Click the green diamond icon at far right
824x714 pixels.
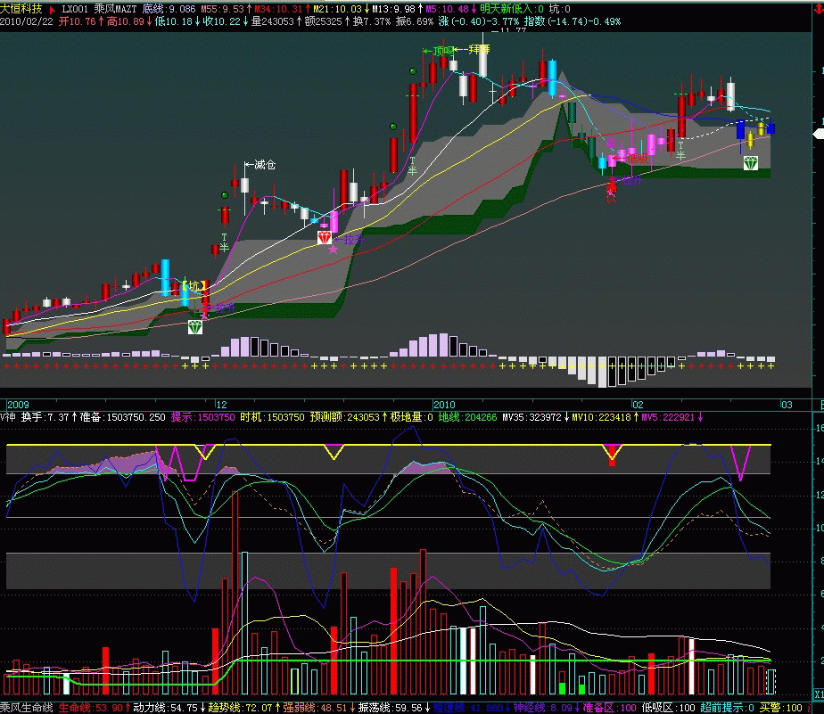point(752,162)
